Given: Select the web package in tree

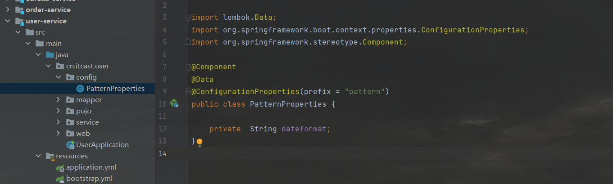Looking at the screenshot, I should click(x=83, y=134).
